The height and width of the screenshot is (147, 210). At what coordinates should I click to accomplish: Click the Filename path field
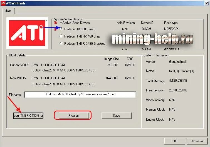pyautogui.click(x=80, y=94)
